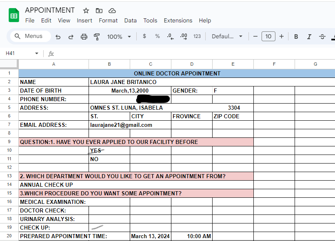Open the Extensions menu
The height and width of the screenshot is (241, 335).
coord(178,20)
